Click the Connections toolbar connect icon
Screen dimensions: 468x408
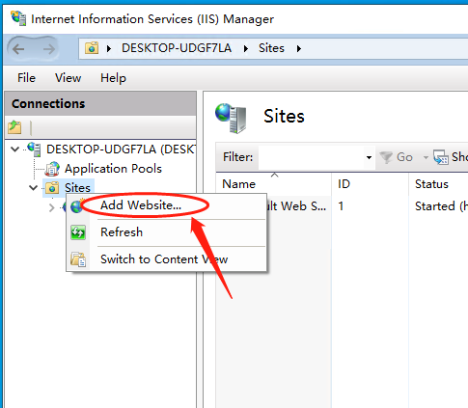pyautogui.click(x=14, y=127)
